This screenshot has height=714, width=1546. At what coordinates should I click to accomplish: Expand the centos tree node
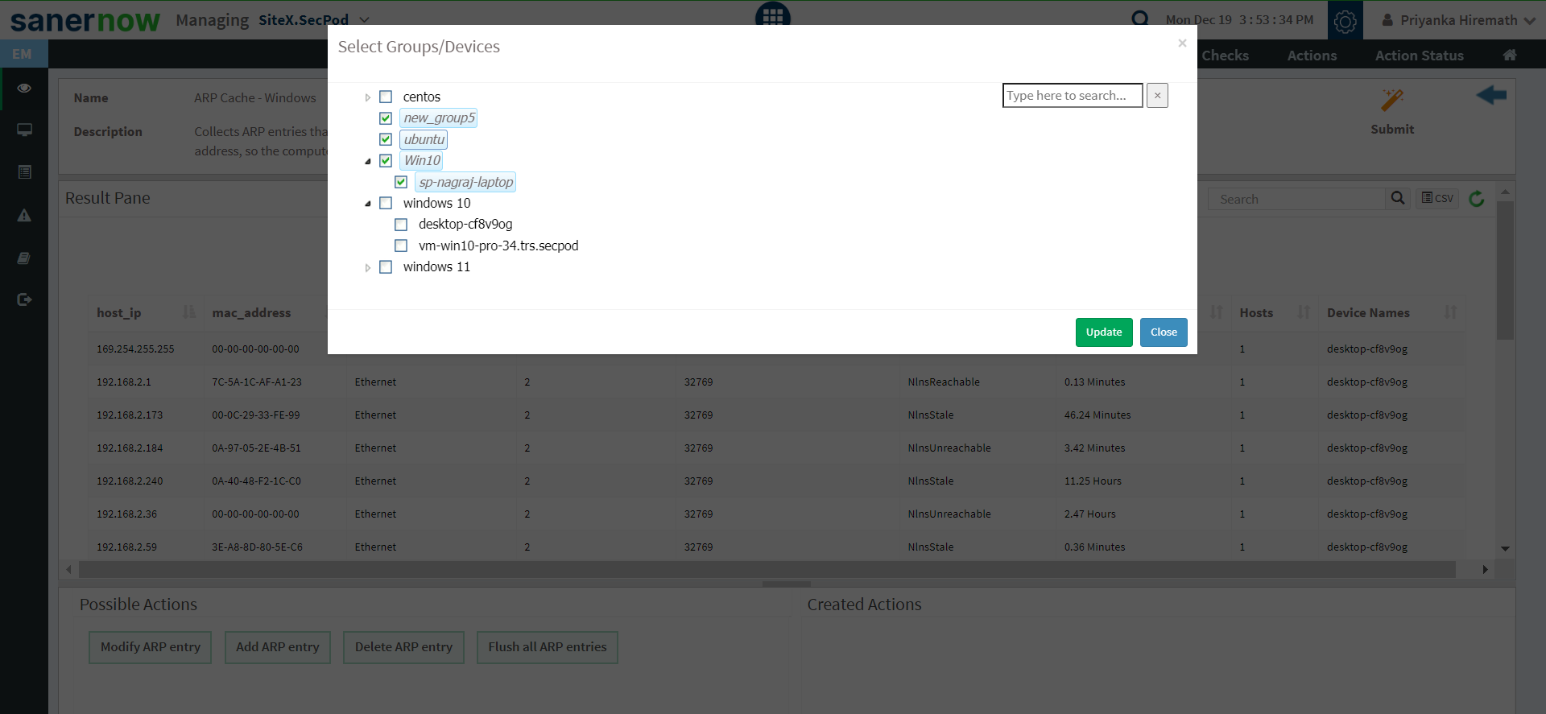click(x=368, y=97)
